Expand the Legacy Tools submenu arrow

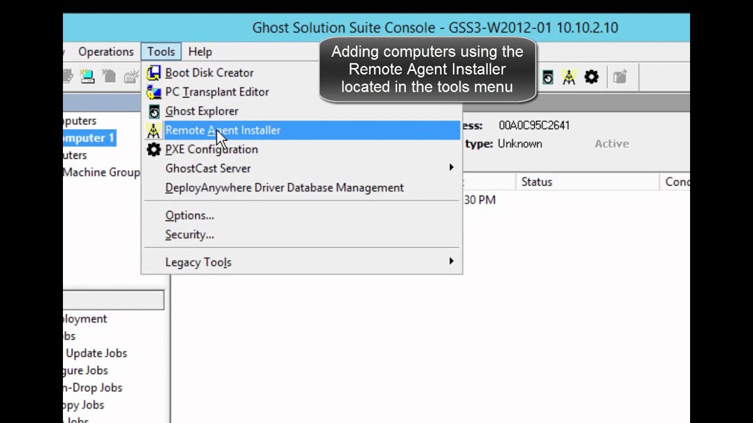(451, 261)
